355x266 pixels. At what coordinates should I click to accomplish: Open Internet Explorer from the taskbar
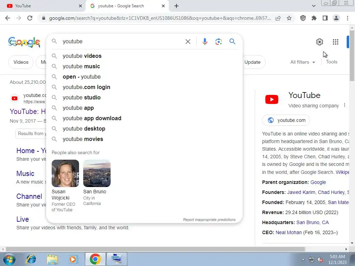click(x=31, y=259)
